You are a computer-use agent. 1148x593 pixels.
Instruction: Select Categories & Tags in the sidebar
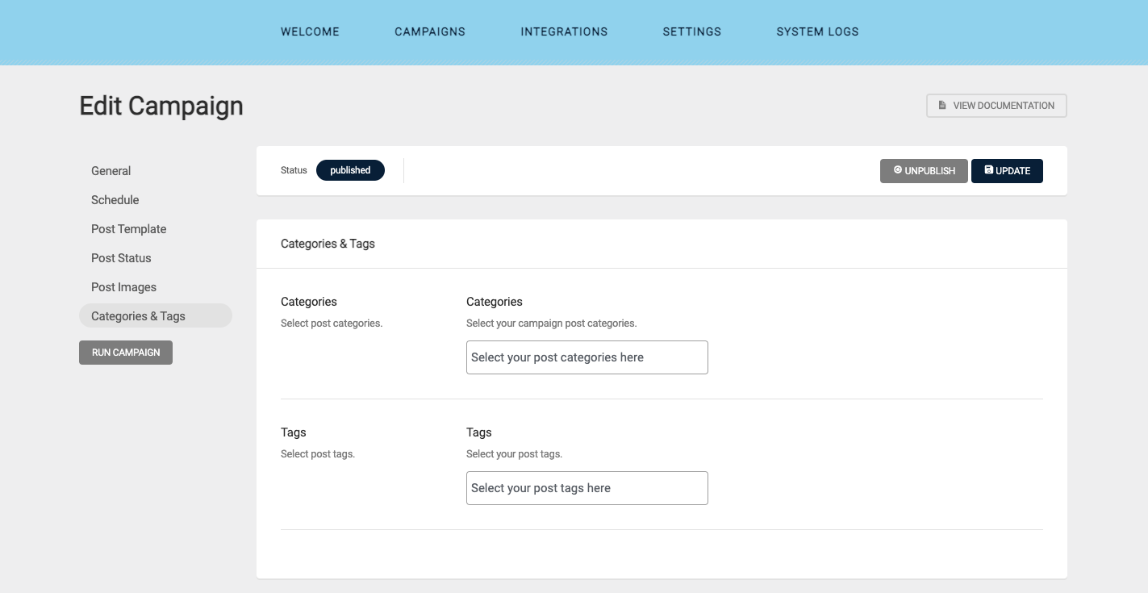point(139,316)
